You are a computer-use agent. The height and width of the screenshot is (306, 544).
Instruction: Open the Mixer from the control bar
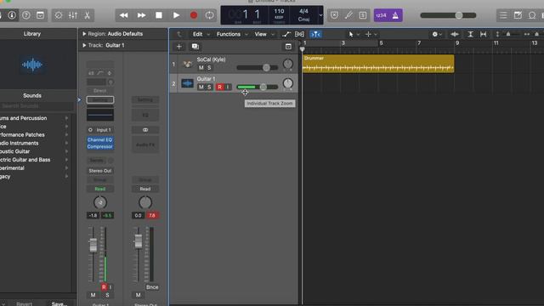pyautogui.click(x=73, y=15)
